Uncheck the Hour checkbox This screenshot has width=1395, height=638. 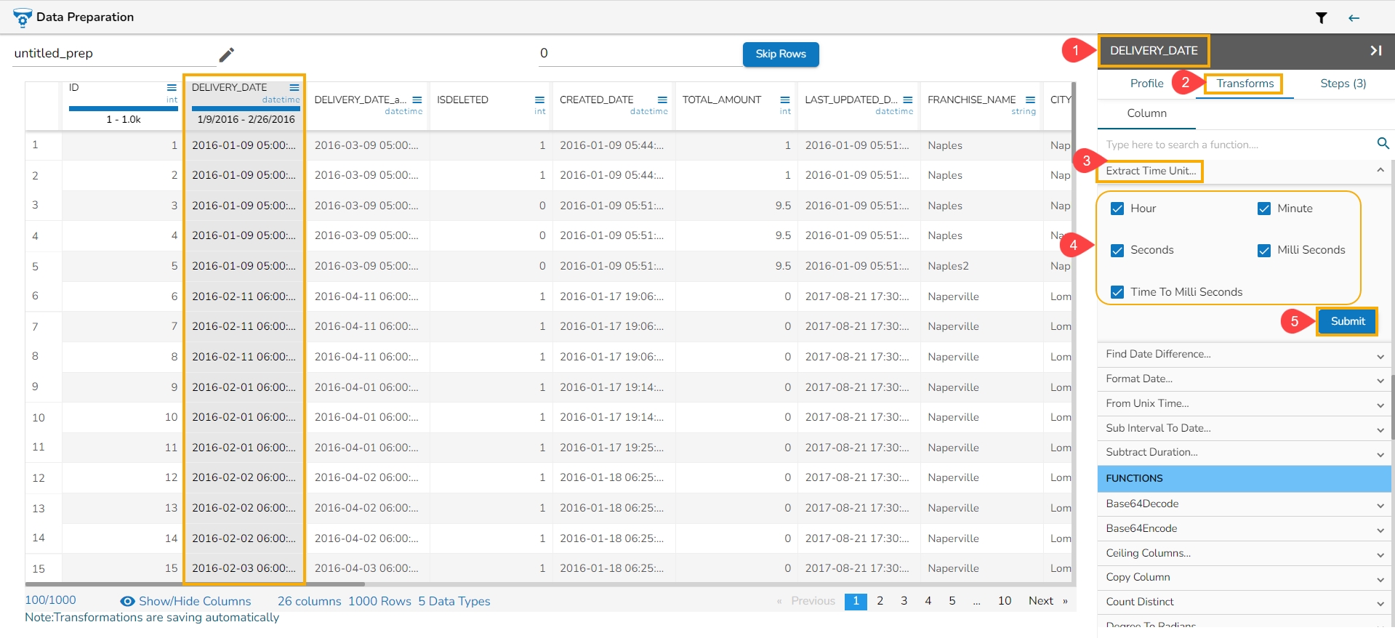[x=1117, y=209]
